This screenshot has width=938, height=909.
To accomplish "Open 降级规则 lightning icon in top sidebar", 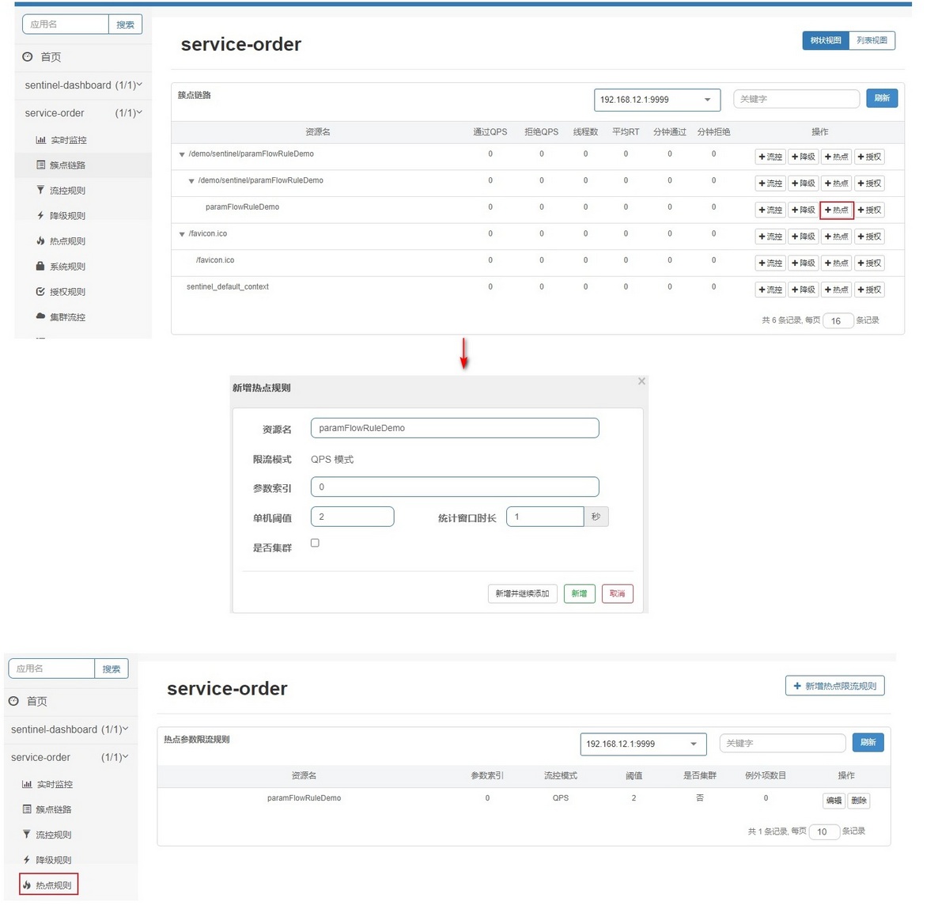I will (x=40, y=215).
